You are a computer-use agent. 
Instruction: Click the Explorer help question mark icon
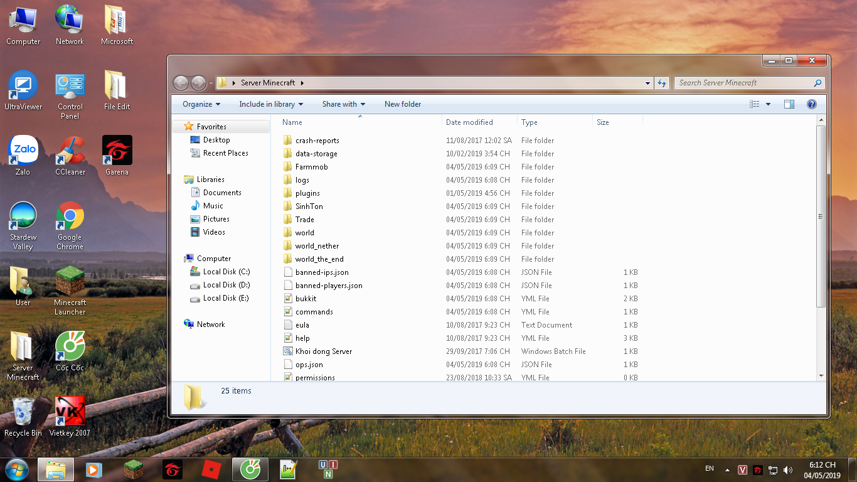pos(811,104)
